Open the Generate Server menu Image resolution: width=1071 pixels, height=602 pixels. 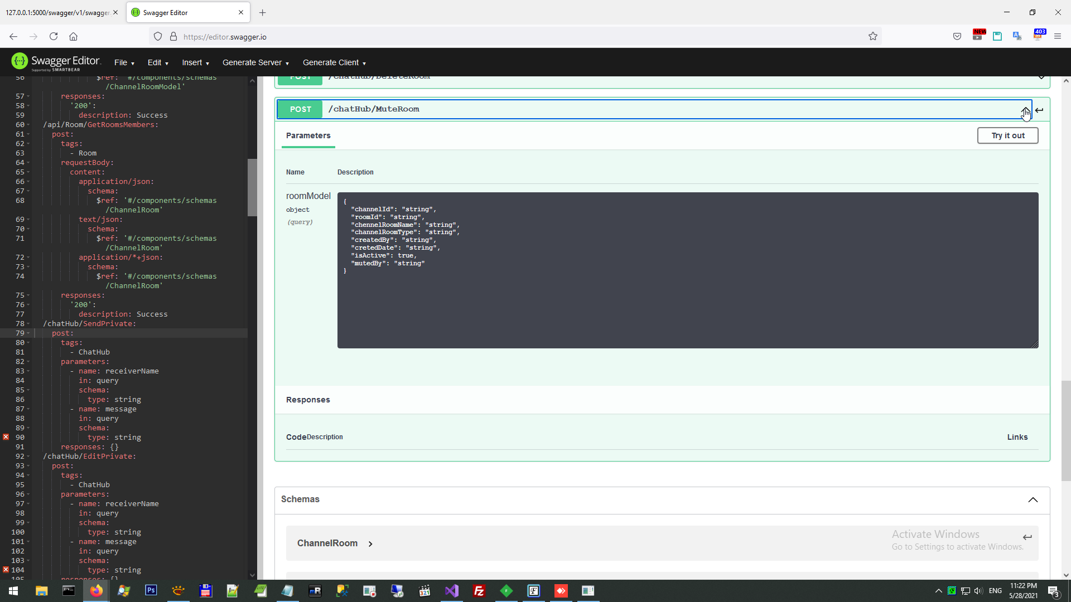point(255,62)
